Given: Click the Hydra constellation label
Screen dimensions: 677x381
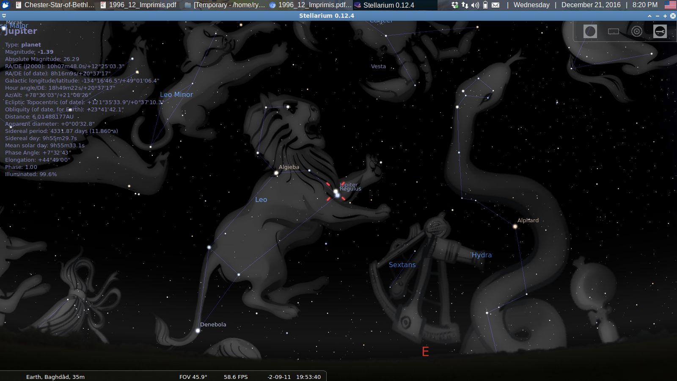Looking at the screenshot, I should pyautogui.click(x=482, y=255).
